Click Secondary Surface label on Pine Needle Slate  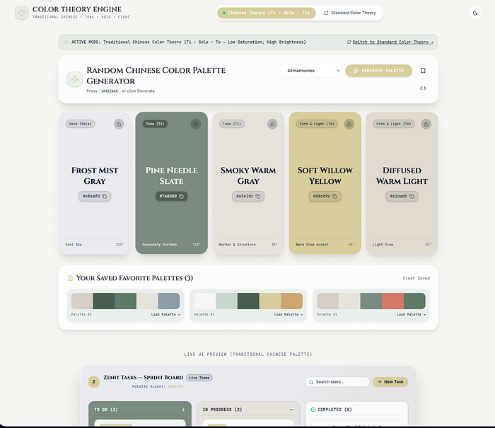[x=159, y=245]
